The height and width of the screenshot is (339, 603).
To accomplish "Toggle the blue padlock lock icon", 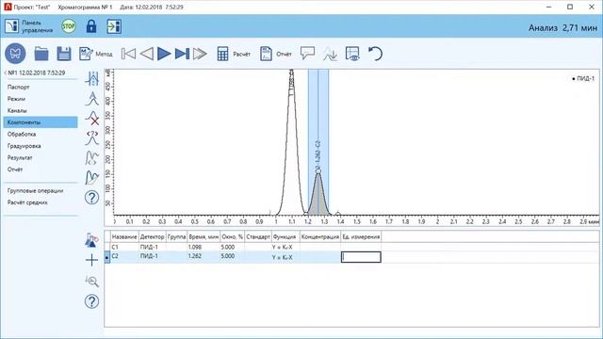I will click(91, 26).
